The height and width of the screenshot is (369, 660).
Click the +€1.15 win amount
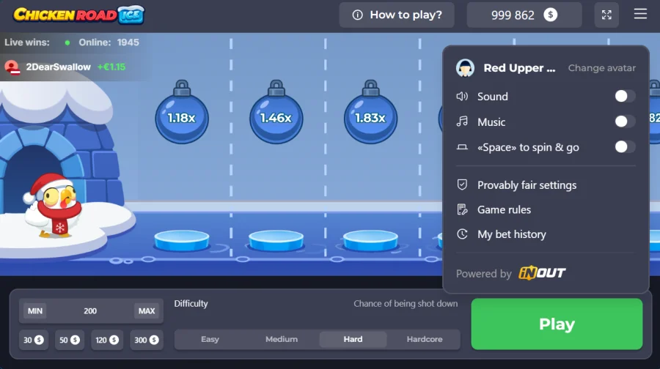point(111,67)
